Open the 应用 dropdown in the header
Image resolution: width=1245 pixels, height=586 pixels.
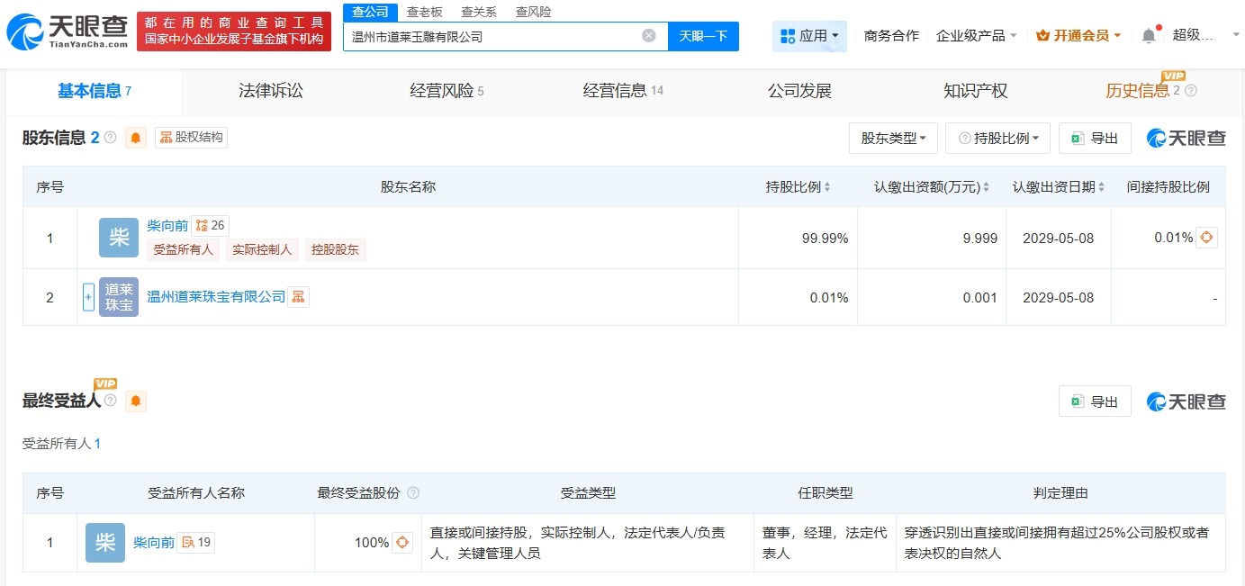click(809, 34)
